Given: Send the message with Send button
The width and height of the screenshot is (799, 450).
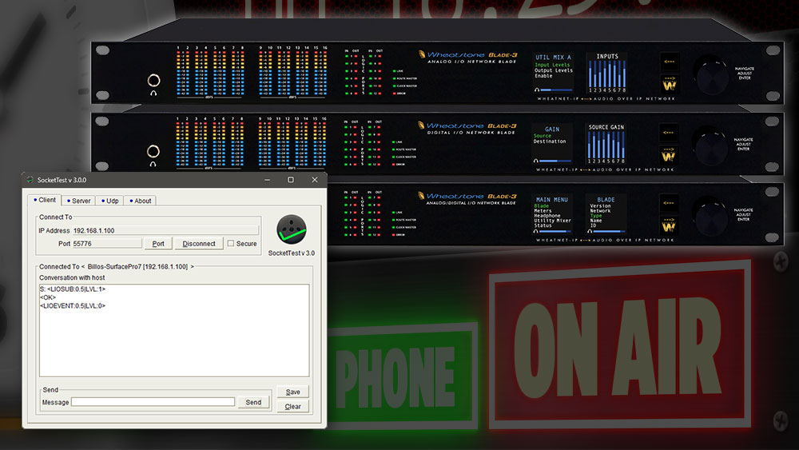Looking at the screenshot, I should tap(253, 402).
